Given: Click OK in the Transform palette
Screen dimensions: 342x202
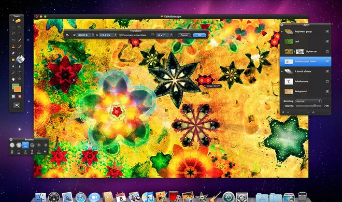Looking at the screenshot, I should click(199, 35).
